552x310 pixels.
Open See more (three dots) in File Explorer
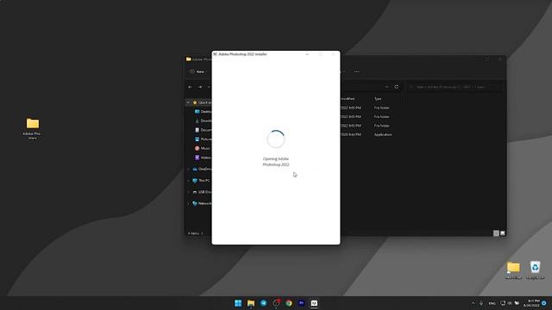[356, 71]
